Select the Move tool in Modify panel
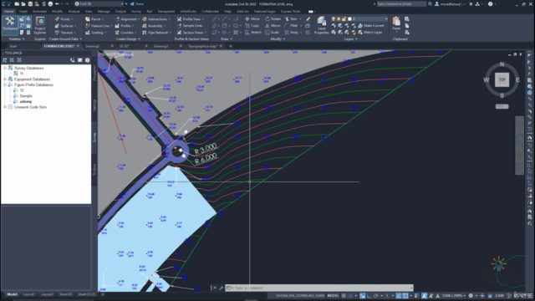Screen dimensions: 535x301 click(x=252, y=18)
